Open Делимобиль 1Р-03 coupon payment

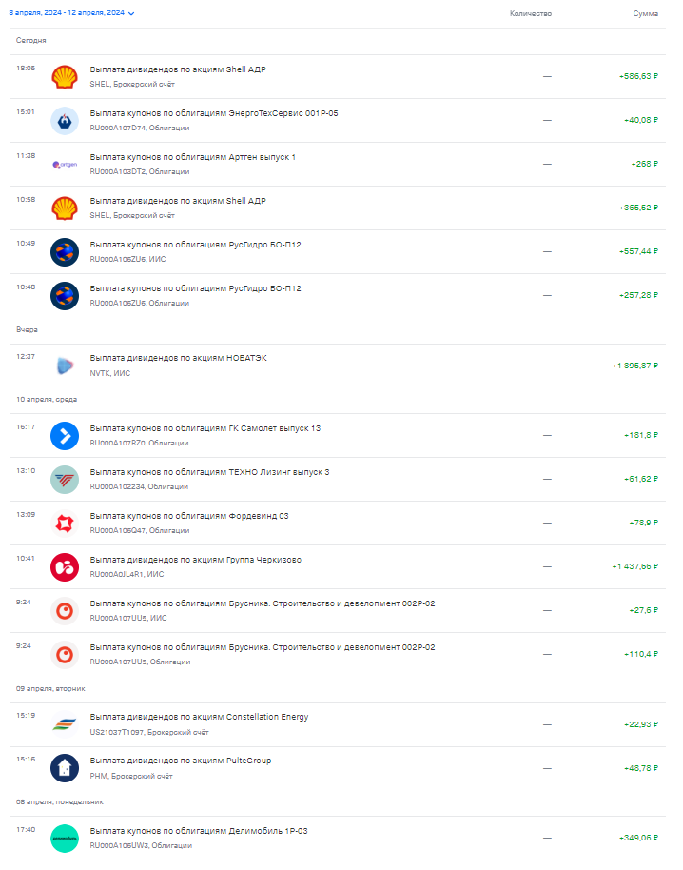(x=338, y=839)
